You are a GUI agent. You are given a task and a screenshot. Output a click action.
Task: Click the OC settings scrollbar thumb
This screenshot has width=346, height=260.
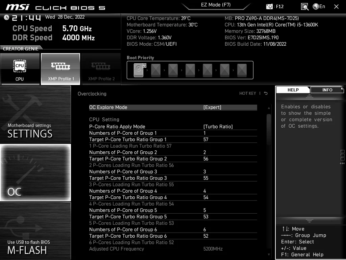tap(269, 130)
